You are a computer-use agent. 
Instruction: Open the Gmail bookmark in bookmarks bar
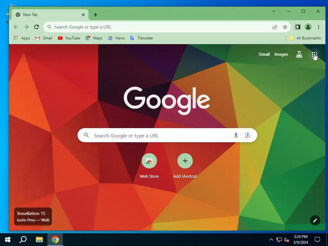(x=44, y=38)
